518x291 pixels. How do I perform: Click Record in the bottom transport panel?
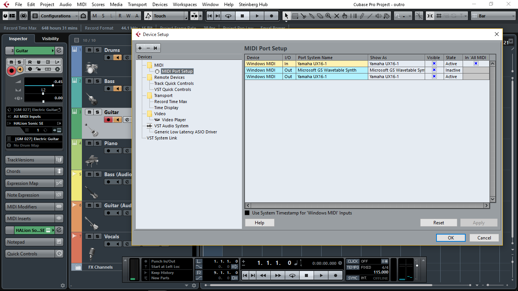pyautogui.click(x=336, y=275)
